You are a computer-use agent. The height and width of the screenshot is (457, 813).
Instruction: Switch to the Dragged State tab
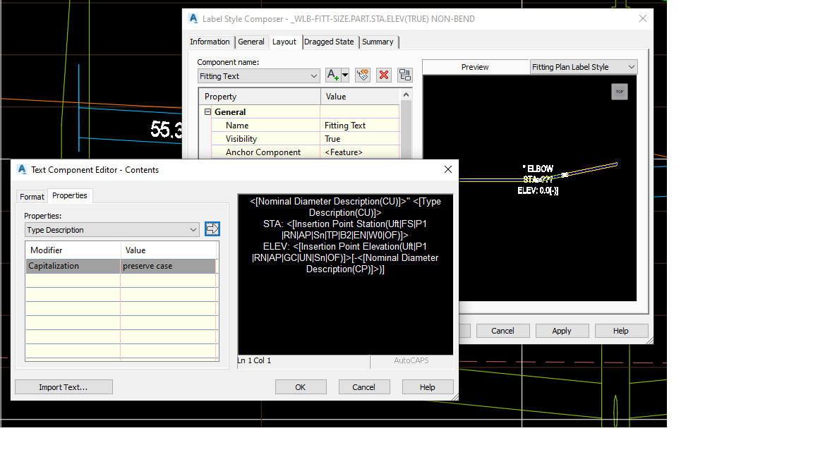coord(329,42)
